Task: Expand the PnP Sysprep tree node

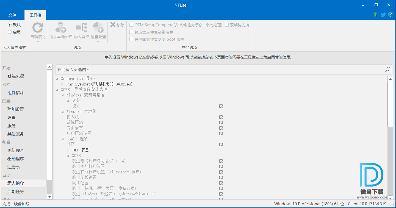Action: tap(63, 84)
